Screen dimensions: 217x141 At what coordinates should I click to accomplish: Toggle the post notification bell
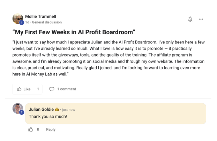[190, 19]
